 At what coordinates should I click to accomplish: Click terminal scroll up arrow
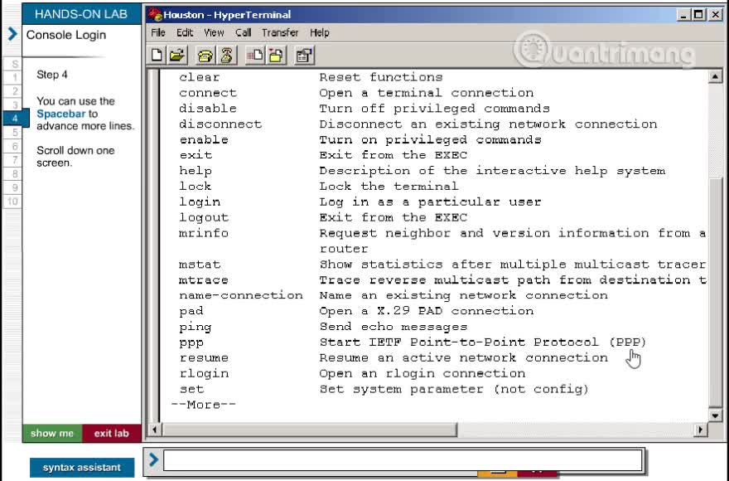click(715, 76)
